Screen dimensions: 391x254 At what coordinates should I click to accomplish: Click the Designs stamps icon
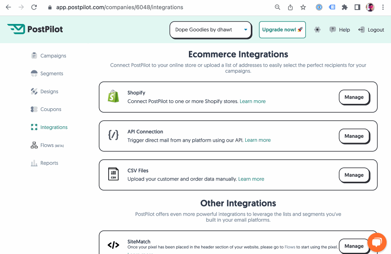coord(34,91)
